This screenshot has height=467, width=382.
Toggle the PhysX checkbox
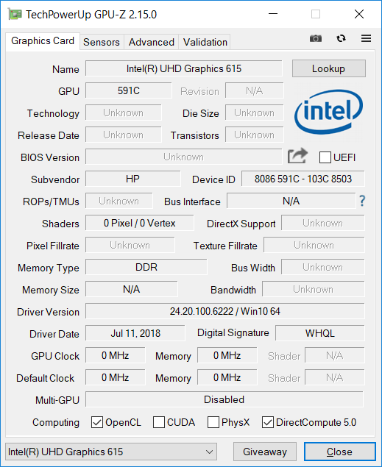pyautogui.click(x=213, y=422)
